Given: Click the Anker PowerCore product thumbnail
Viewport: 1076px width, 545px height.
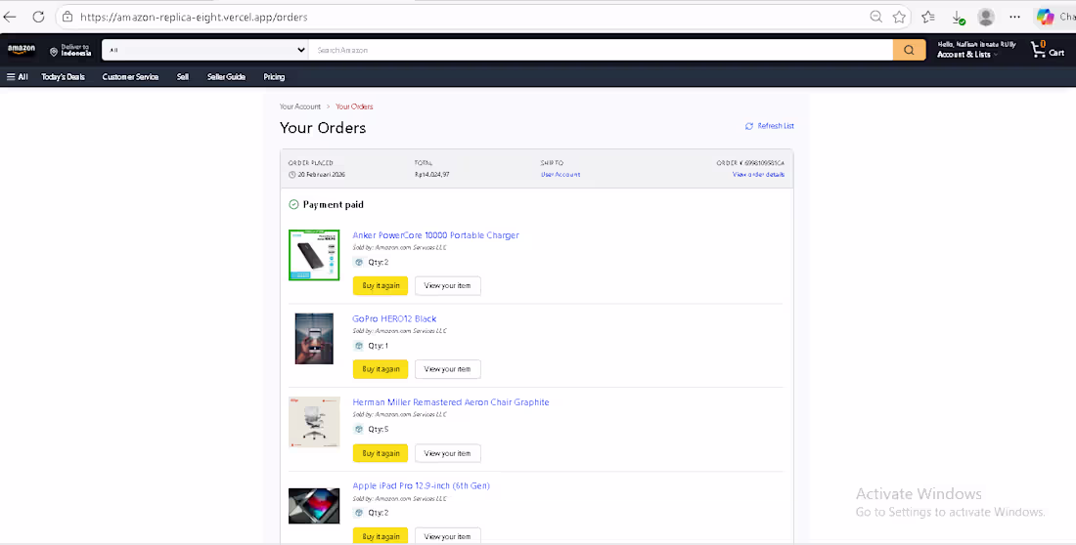Looking at the screenshot, I should 314,255.
